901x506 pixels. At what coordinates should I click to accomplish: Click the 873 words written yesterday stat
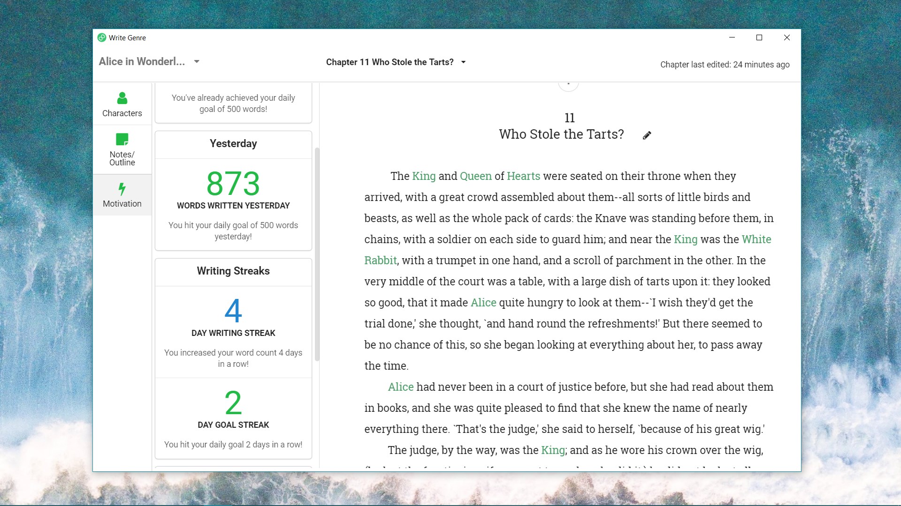tap(233, 184)
